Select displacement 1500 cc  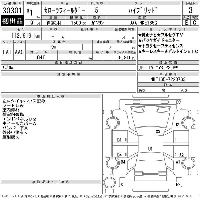tap(78, 23)
